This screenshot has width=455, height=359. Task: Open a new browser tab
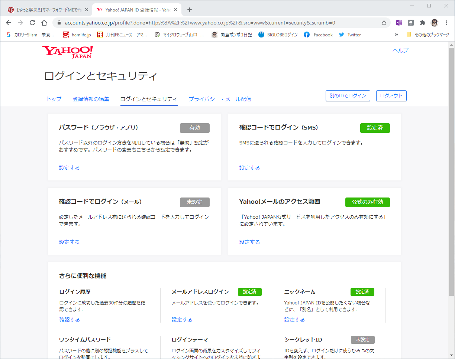coord(190,10)
